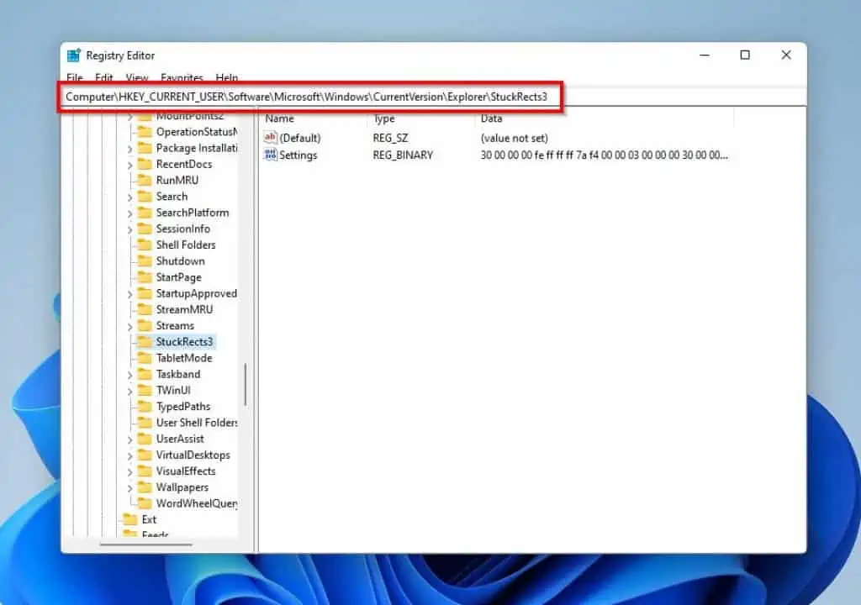Click the Wallpapers folder icon

pos(145,487)
